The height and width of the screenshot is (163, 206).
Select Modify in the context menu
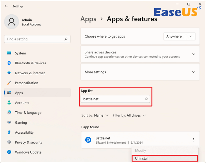(x=165, y=151)
